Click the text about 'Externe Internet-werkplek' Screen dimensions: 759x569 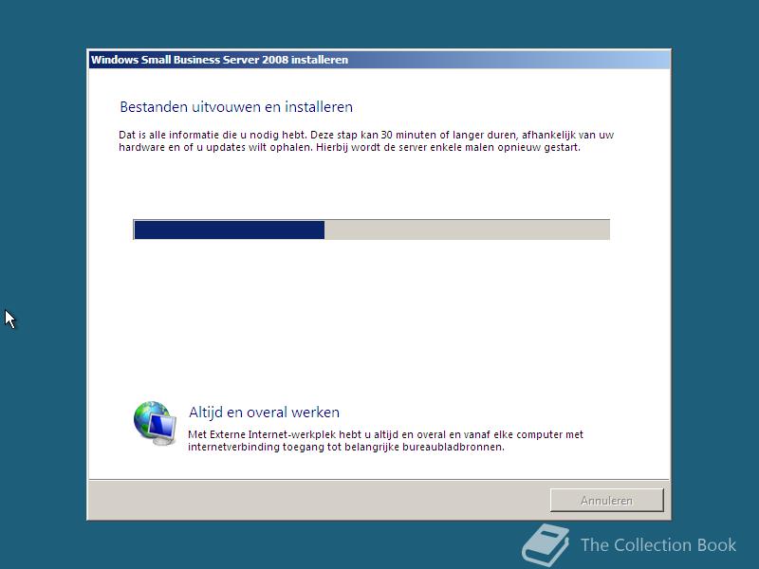[385, 440]
